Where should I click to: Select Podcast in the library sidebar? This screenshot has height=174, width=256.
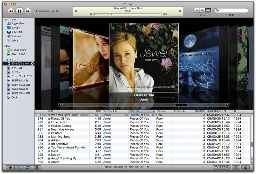16,36
